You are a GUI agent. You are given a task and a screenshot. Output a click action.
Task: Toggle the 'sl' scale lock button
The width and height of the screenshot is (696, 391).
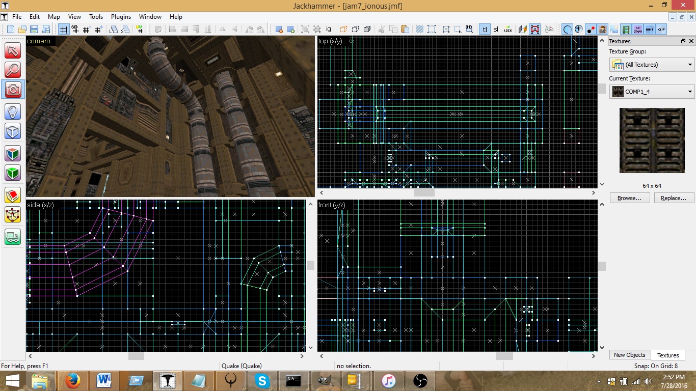496,29
